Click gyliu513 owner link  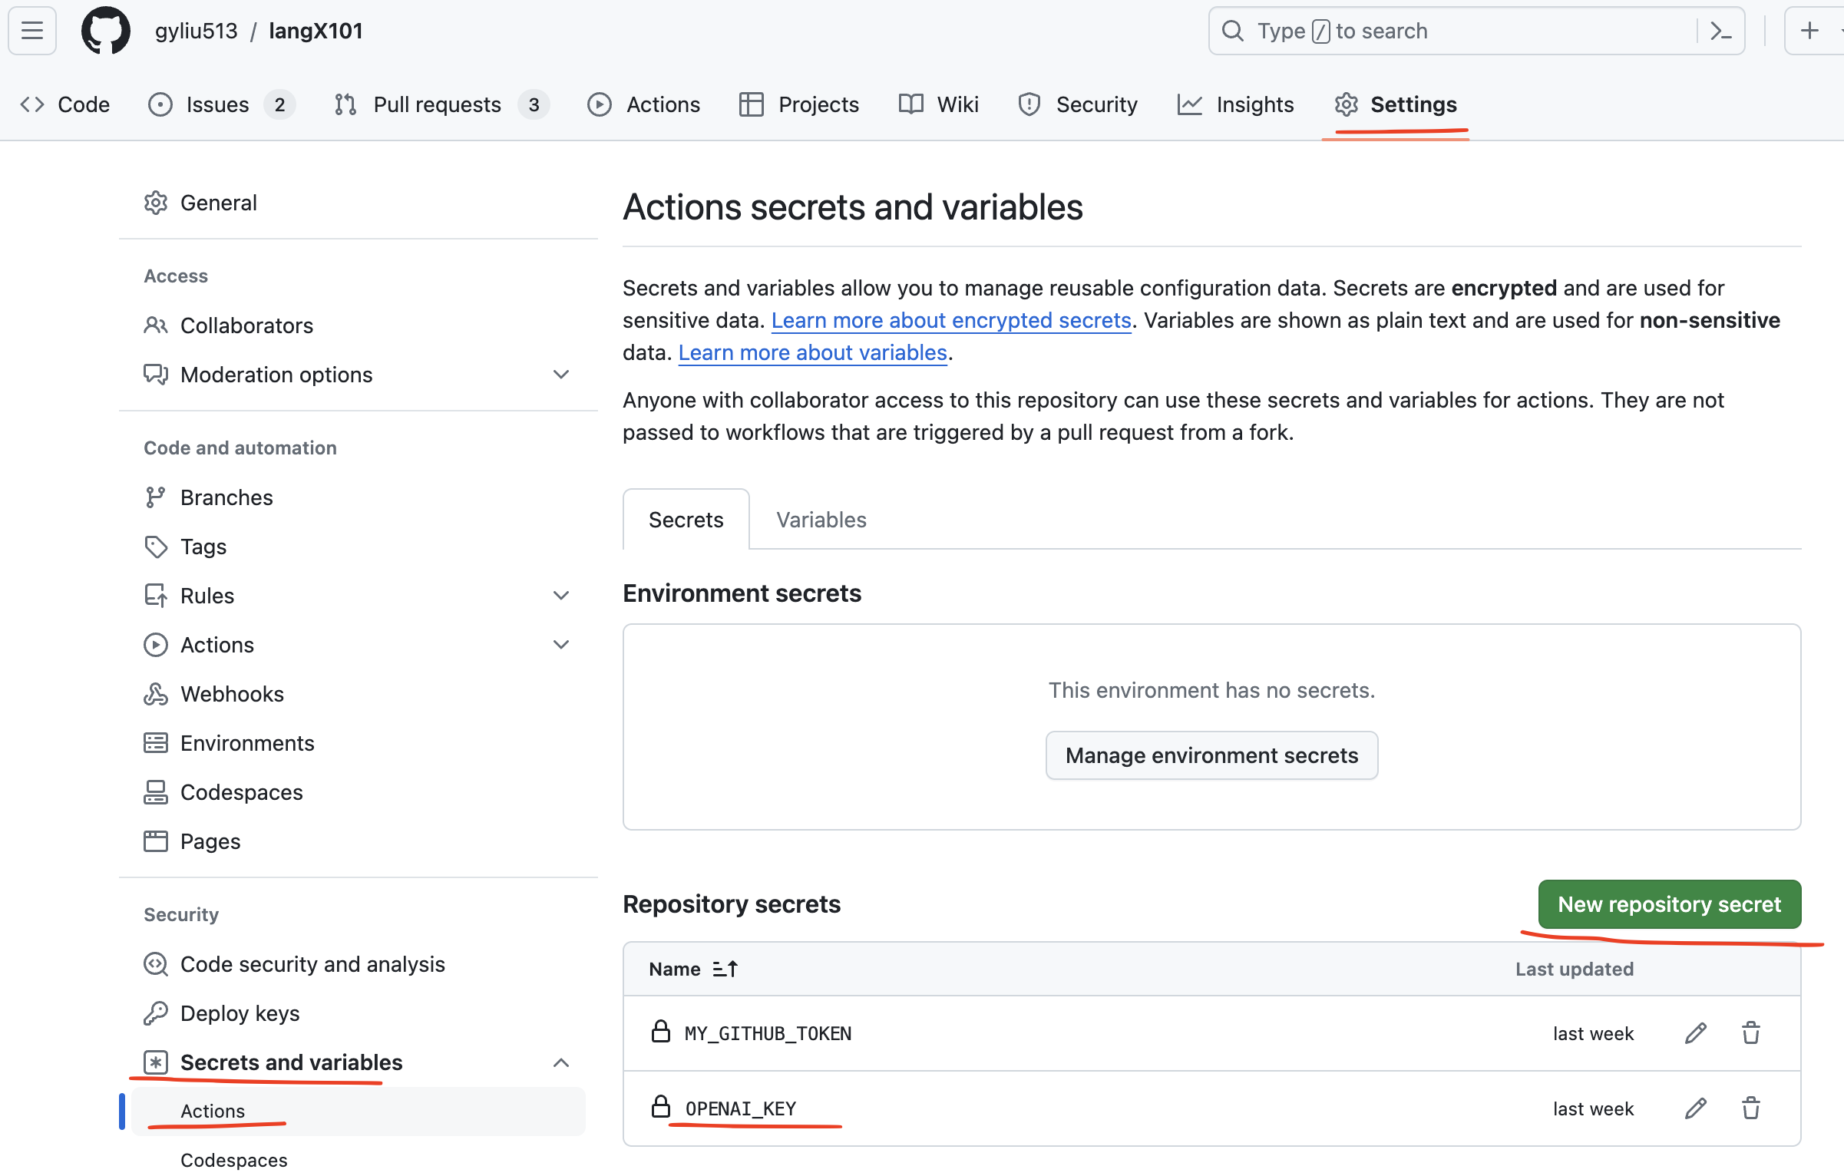(197, 31)
